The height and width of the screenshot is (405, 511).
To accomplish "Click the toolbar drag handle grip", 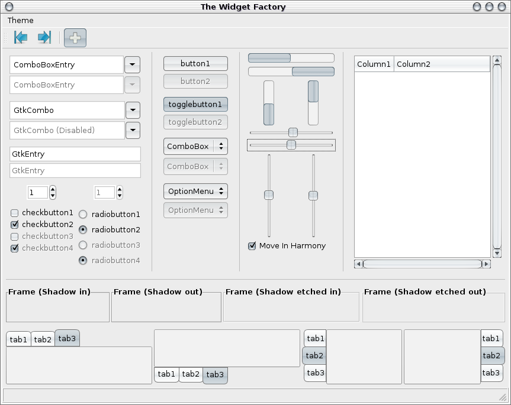I will 5,38.
